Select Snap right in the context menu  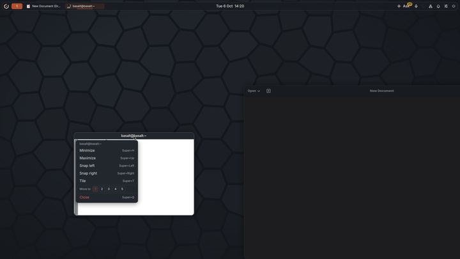(x=107, y=173)
